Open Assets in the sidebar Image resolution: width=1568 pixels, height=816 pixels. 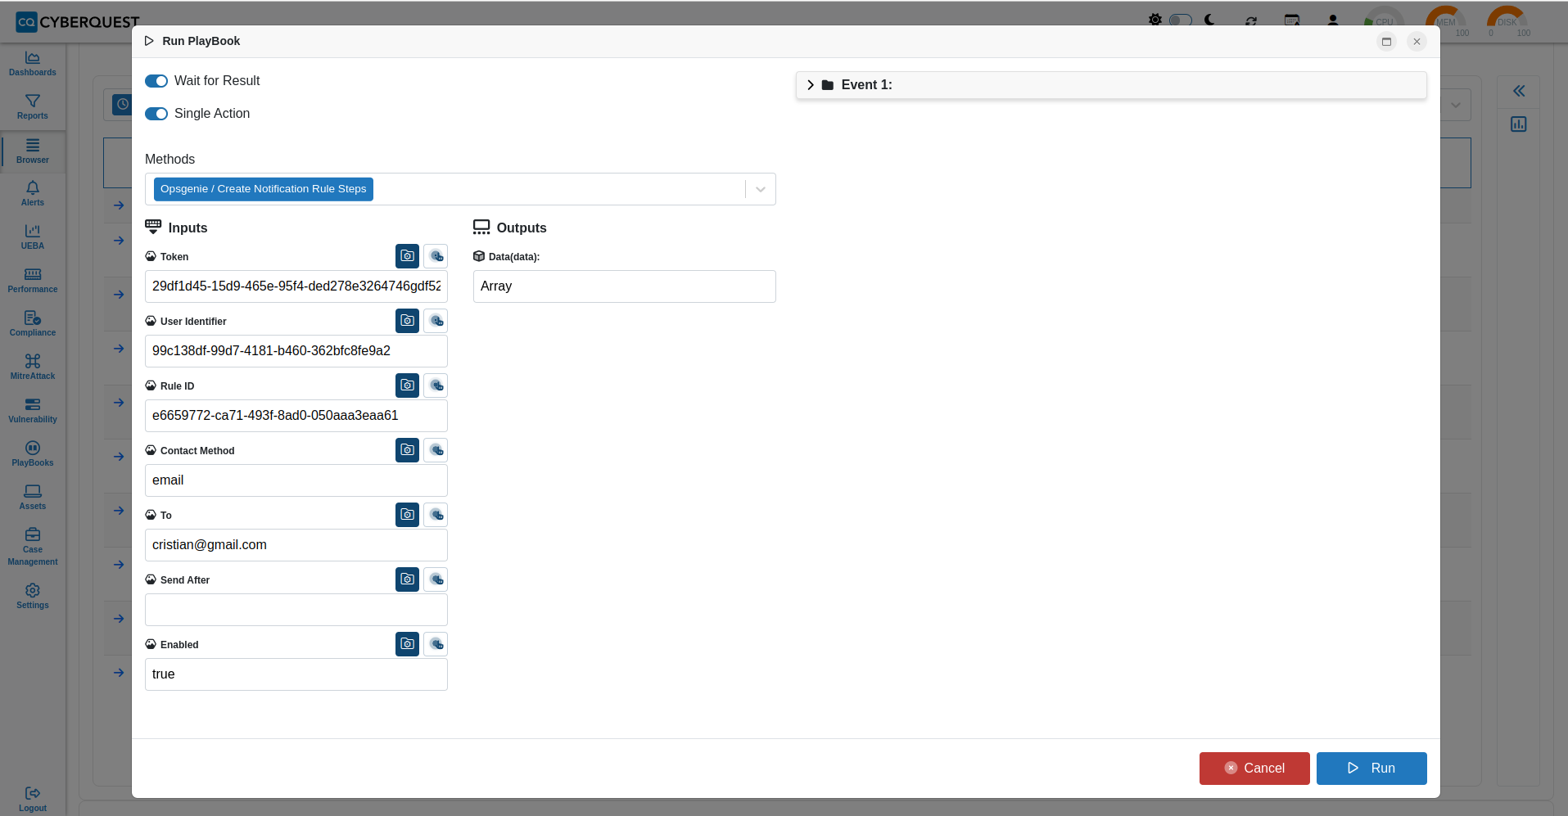33,498
